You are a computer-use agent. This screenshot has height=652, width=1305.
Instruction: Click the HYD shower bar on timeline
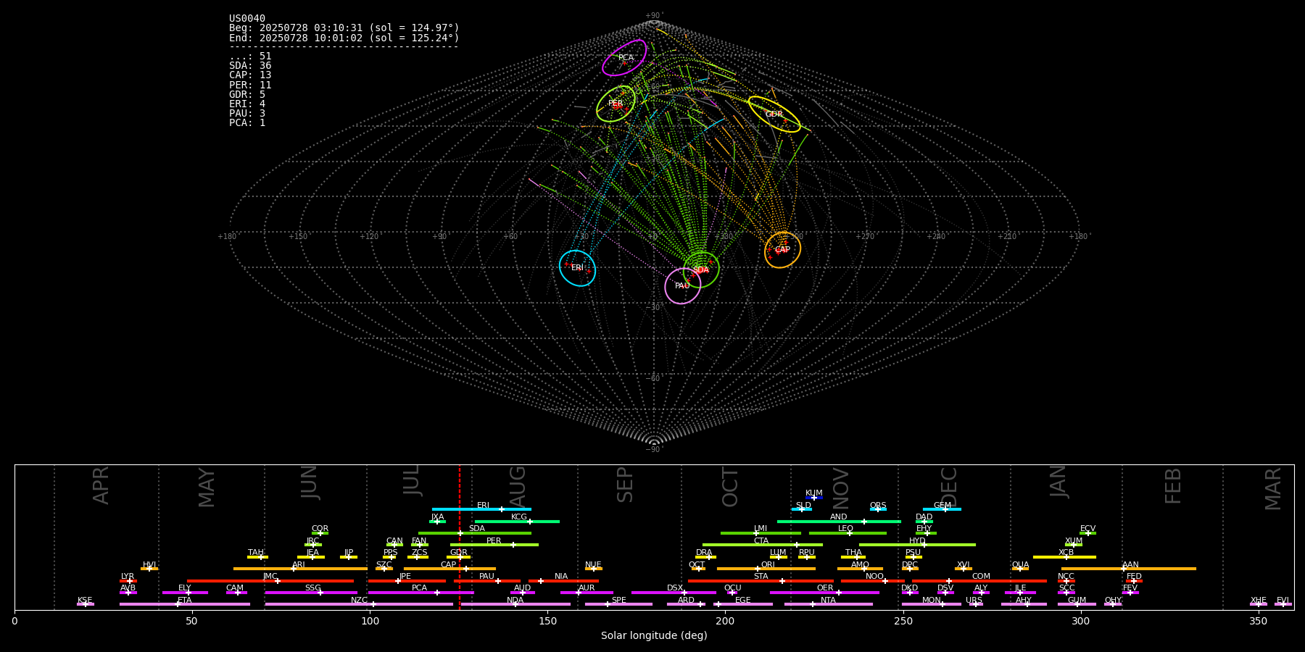pyautogui.click(x=917, y=545)
